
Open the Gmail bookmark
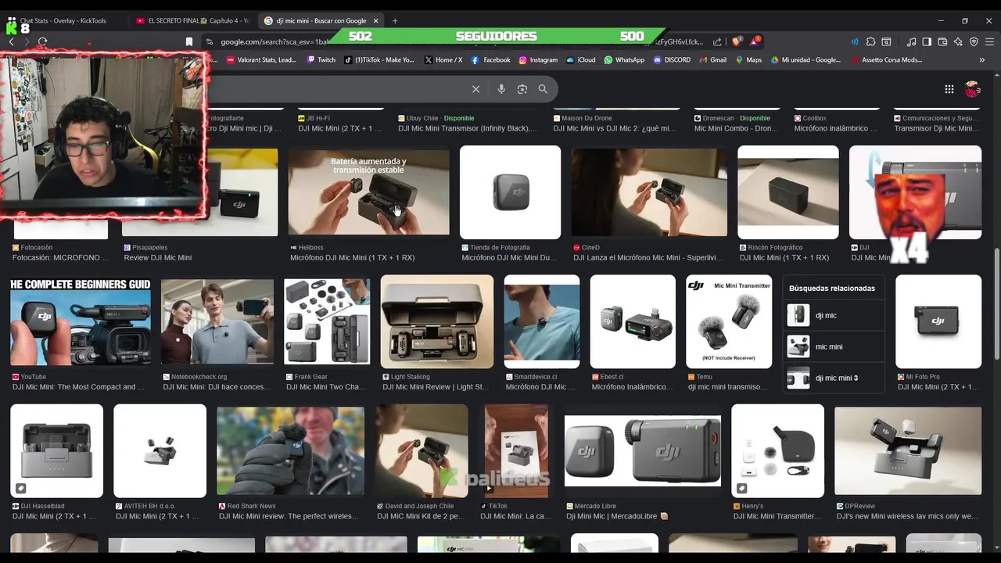click(712, 59)
